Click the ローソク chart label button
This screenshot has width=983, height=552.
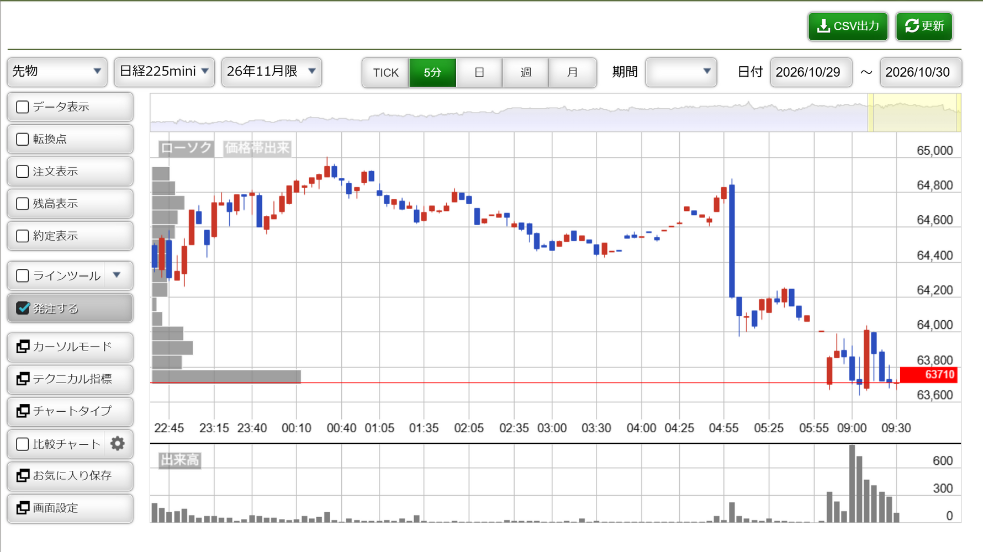(x=186, y=148)
